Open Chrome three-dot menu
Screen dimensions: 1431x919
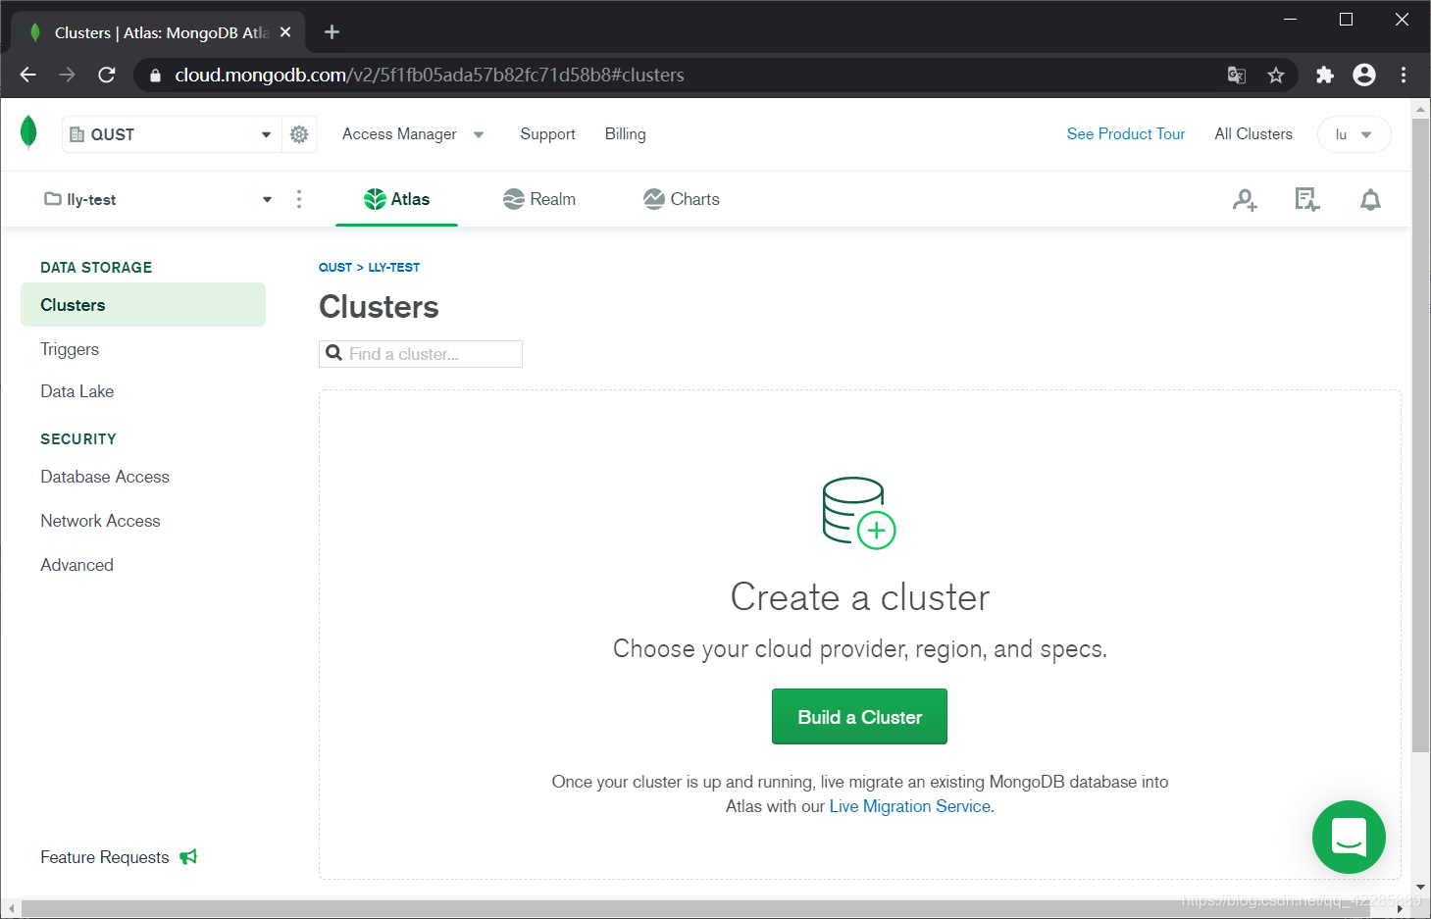[x=1404, y=75]
